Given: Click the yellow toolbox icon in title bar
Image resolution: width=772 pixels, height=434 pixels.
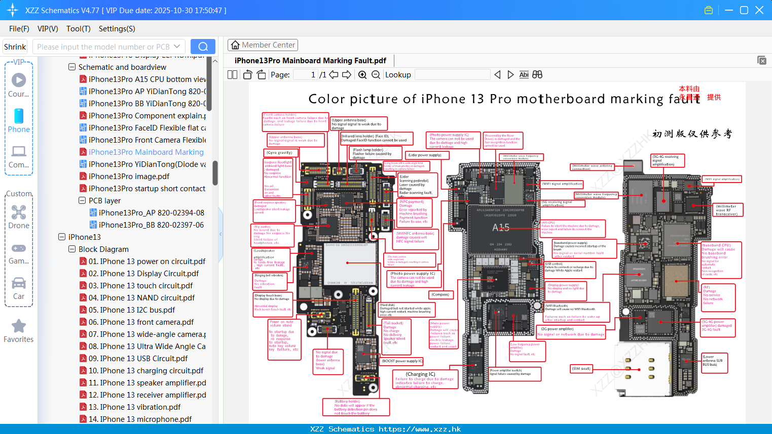Looking at the screenshot, I should click(709, 10).
